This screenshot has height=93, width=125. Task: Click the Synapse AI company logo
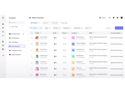point(73,63)
